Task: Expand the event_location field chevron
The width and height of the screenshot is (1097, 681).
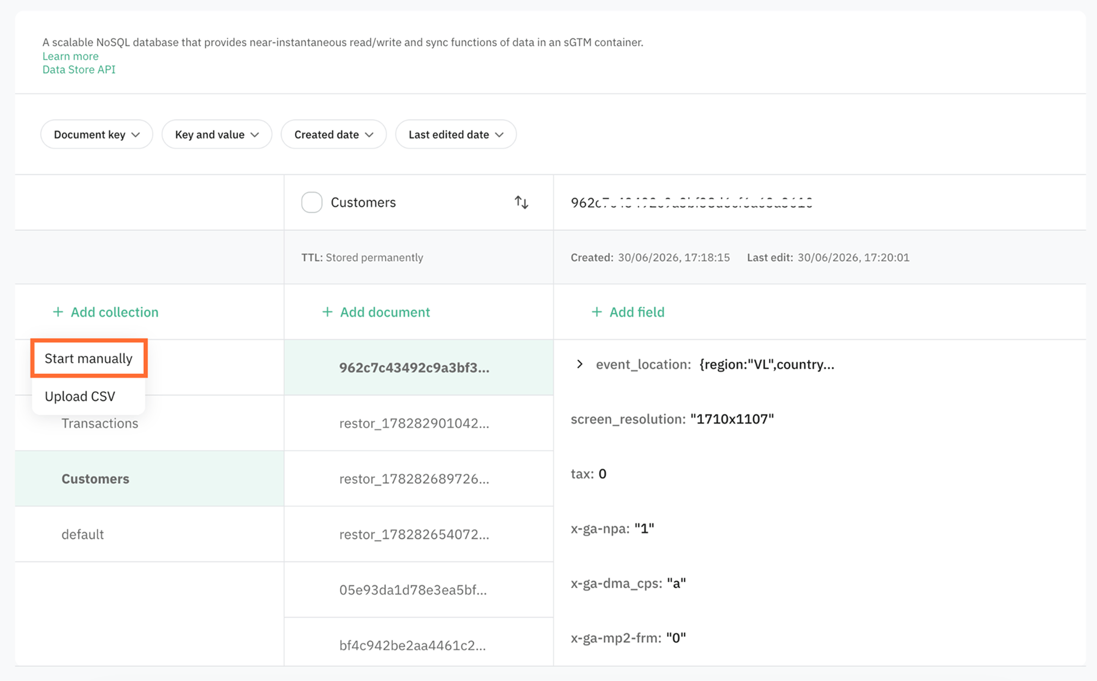Action: pyautogui.click(x=580, y=364)
